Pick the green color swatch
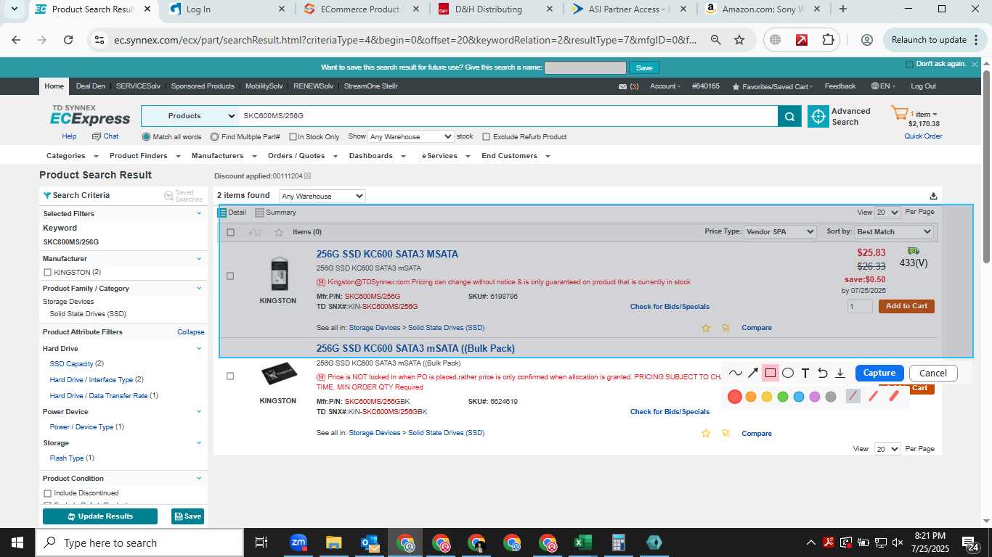Screen dimensions: 992x557 [783, 397]
